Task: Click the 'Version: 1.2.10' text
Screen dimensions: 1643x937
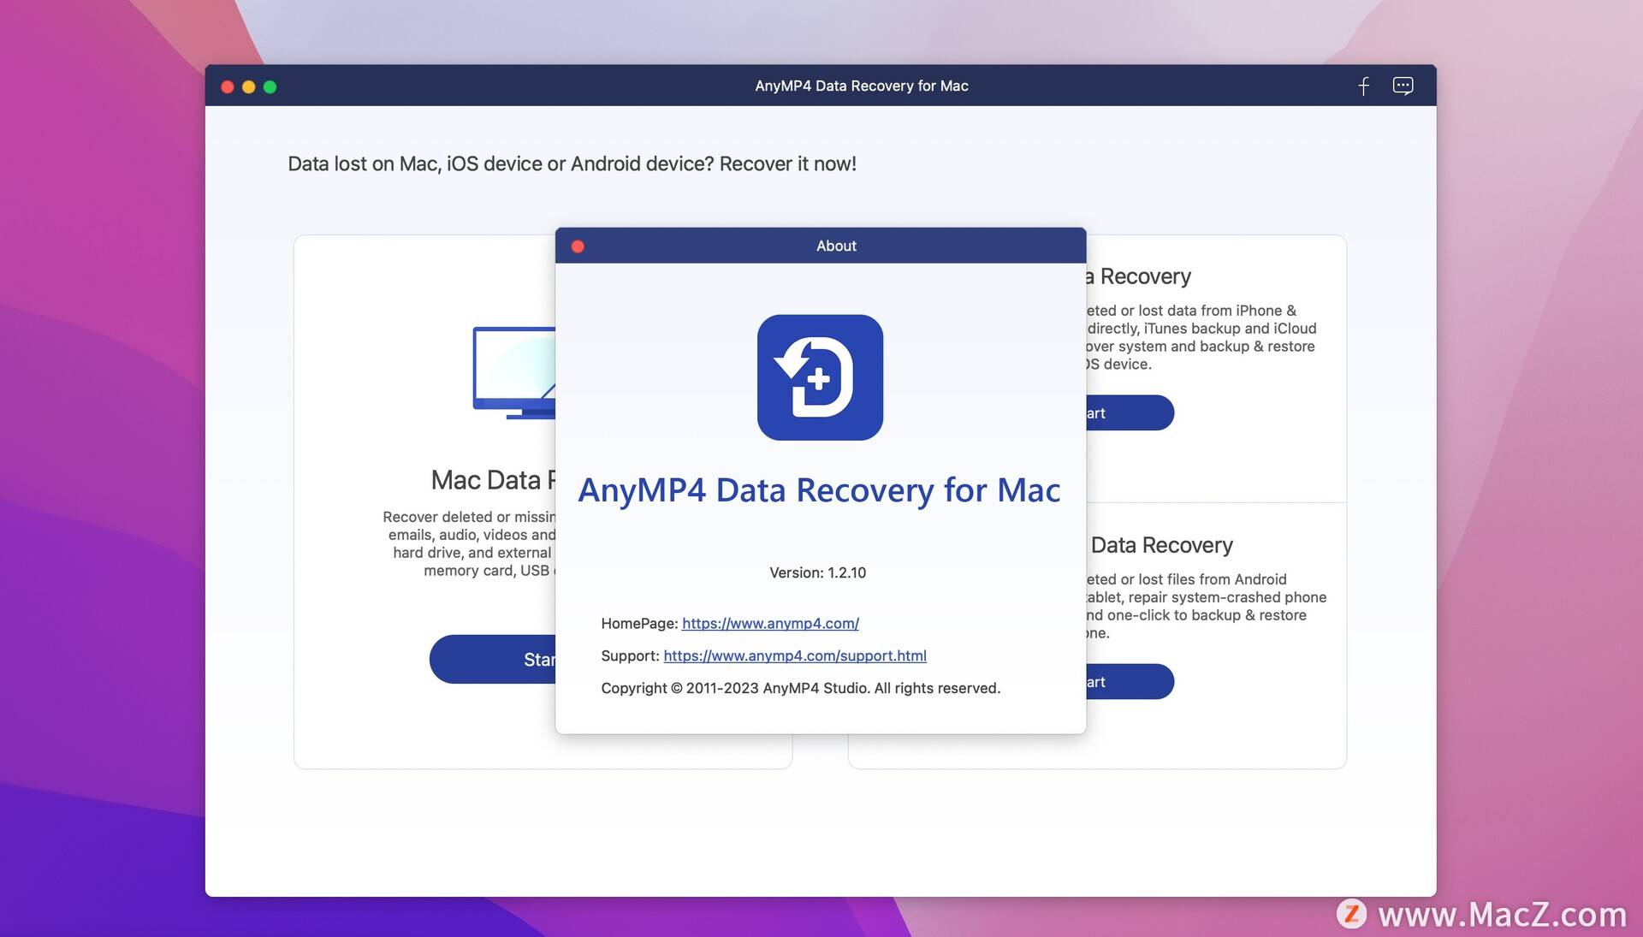Action: pyautogui.click(x=817, y=572)
